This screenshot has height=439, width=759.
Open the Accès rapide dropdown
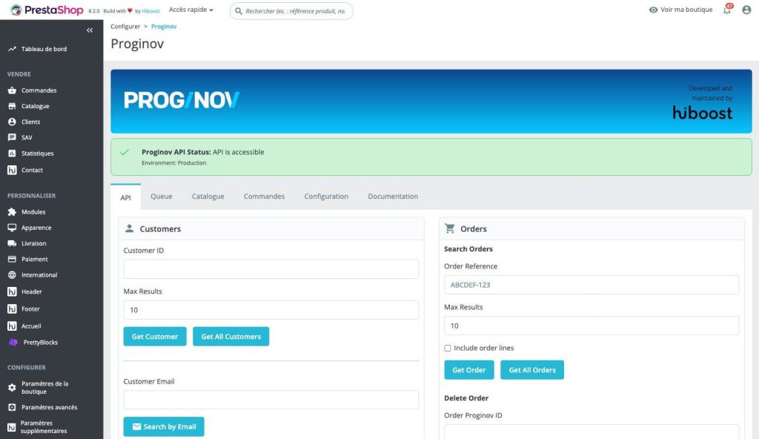(x=190, y=10)
